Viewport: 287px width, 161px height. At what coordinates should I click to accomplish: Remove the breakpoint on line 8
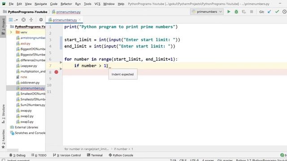(57, 72)
